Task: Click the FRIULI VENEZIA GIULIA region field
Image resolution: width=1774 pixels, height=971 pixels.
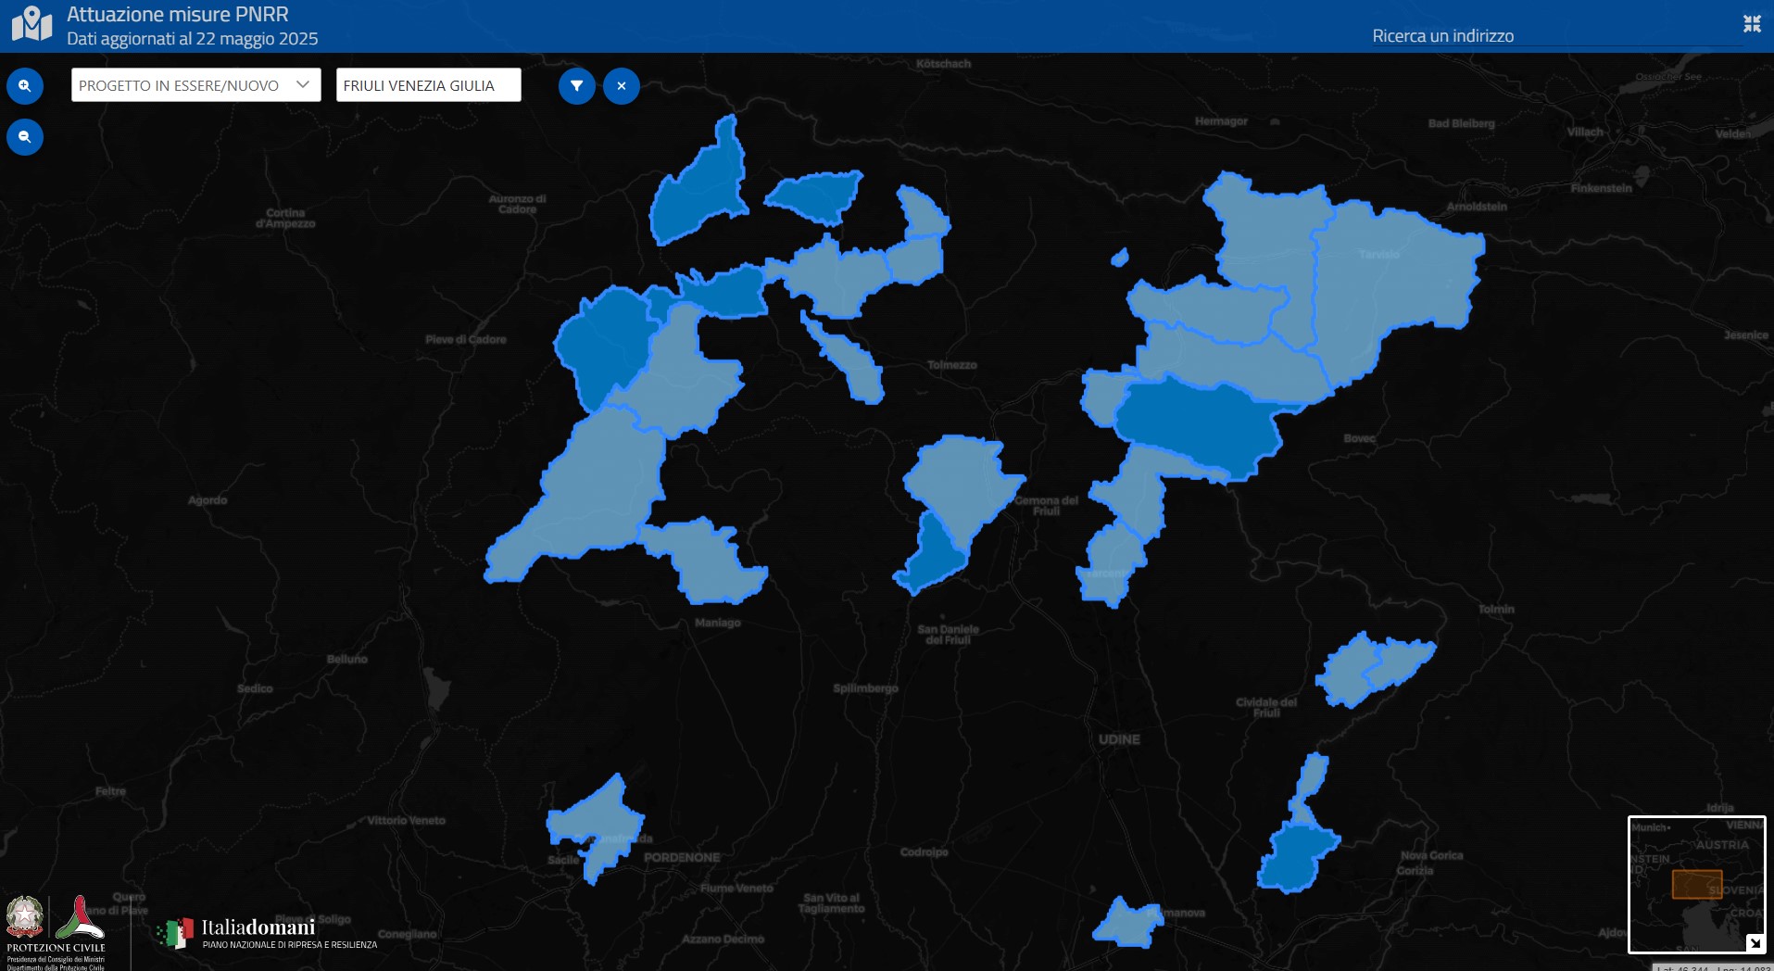Action: point(428,84)
